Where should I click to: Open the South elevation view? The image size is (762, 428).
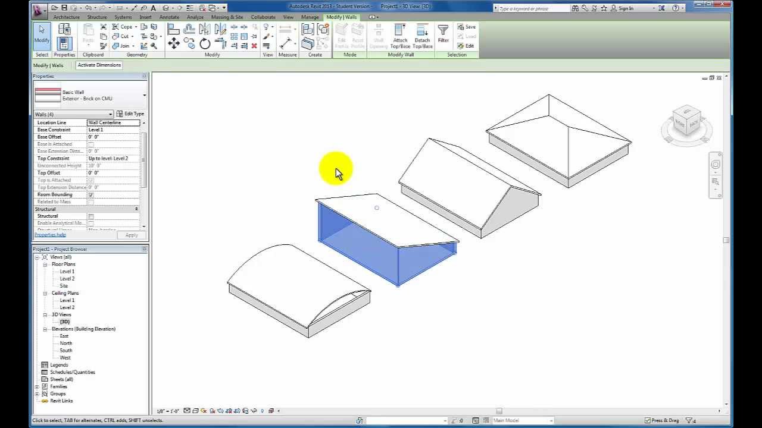(x=65, y=351)
